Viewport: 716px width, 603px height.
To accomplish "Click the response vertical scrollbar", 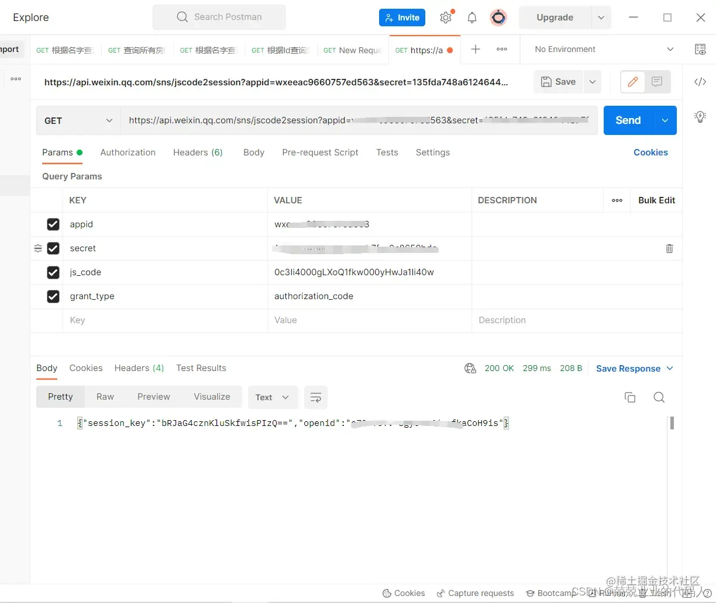I will click(672, 423).
